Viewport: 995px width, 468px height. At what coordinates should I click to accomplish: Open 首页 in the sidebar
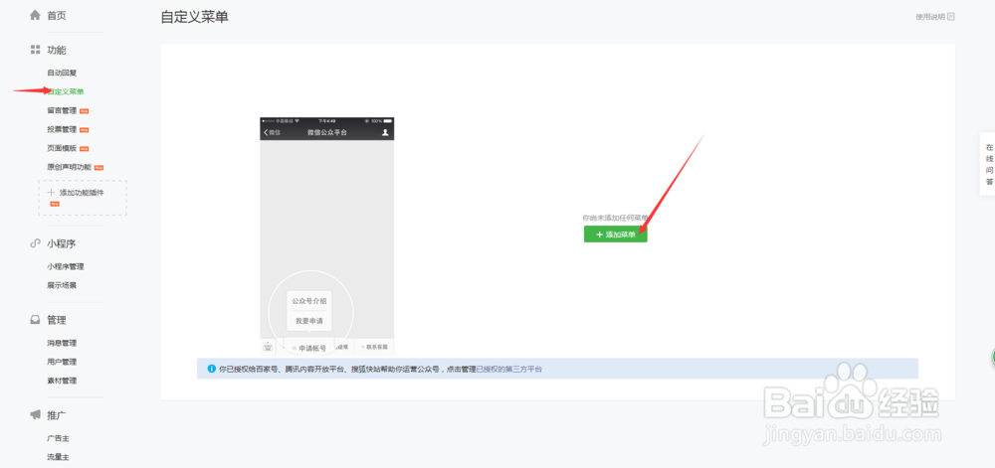pyautogui.click(x=56, y=15)
